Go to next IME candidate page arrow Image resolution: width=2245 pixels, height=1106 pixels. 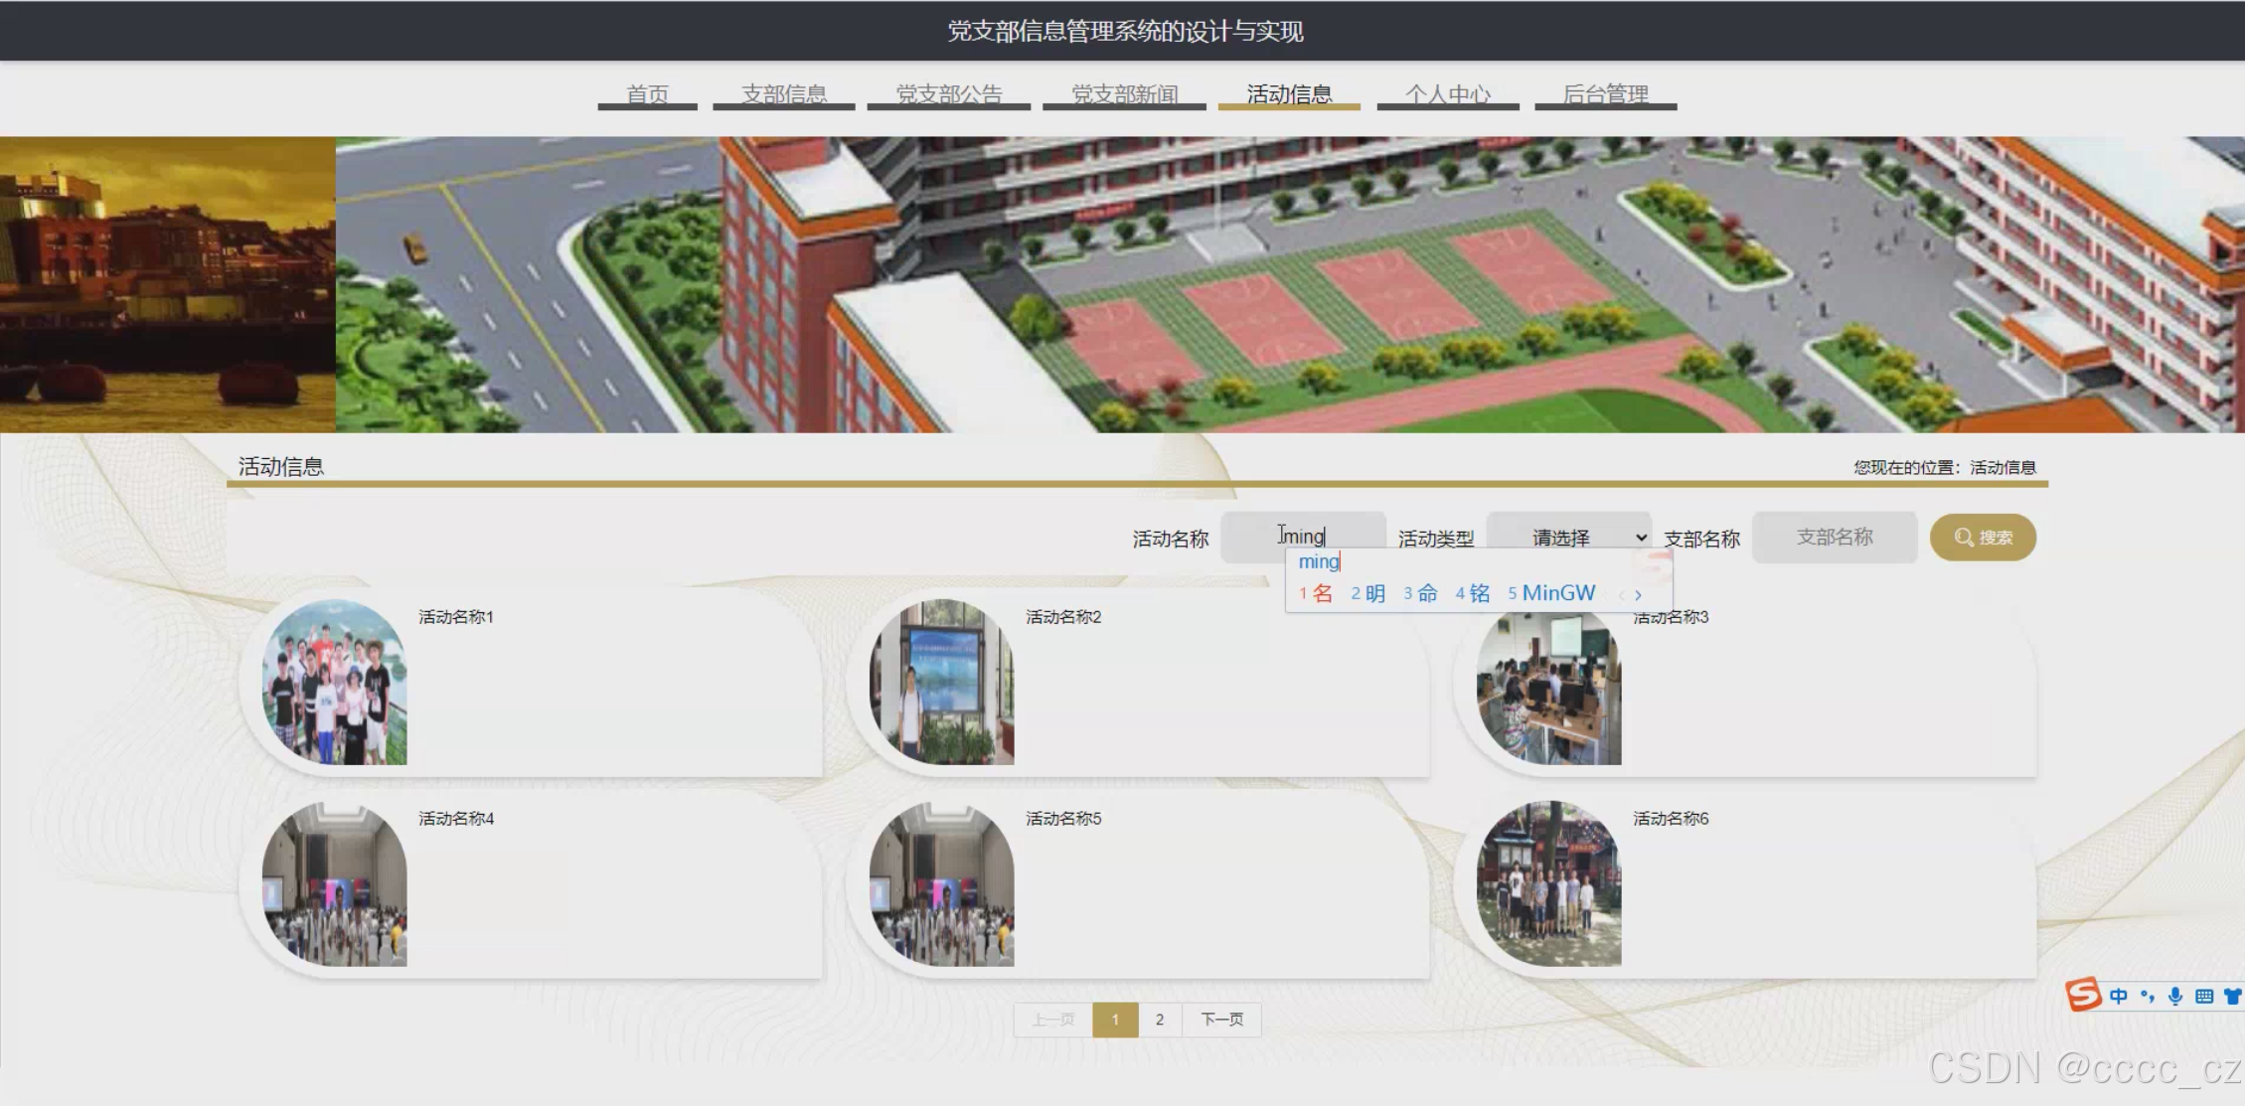[x=1638, y=595]
